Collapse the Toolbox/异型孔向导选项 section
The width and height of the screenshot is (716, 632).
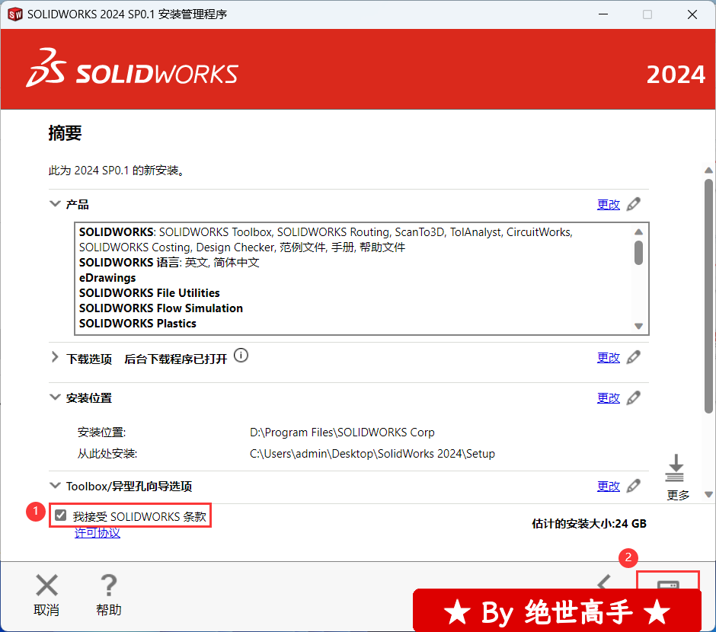pyautogui.click(x=55, y=486)
